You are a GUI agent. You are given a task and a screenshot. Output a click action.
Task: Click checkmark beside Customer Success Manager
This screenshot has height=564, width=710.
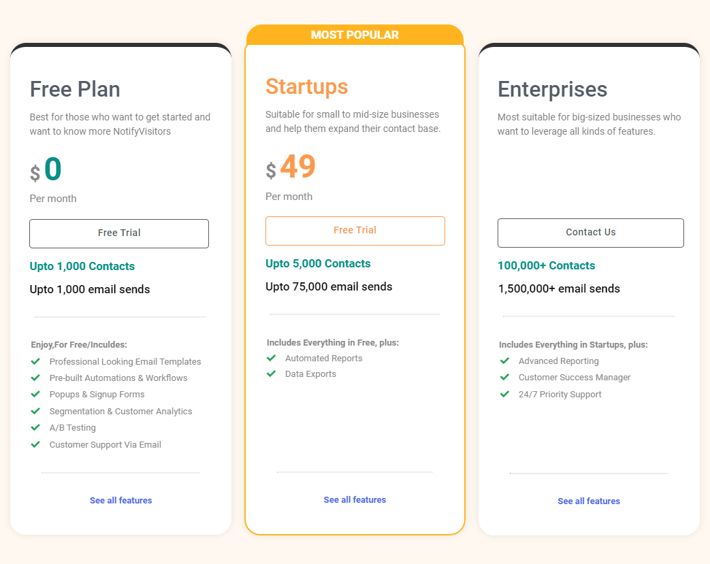click(x=504, y=377)
